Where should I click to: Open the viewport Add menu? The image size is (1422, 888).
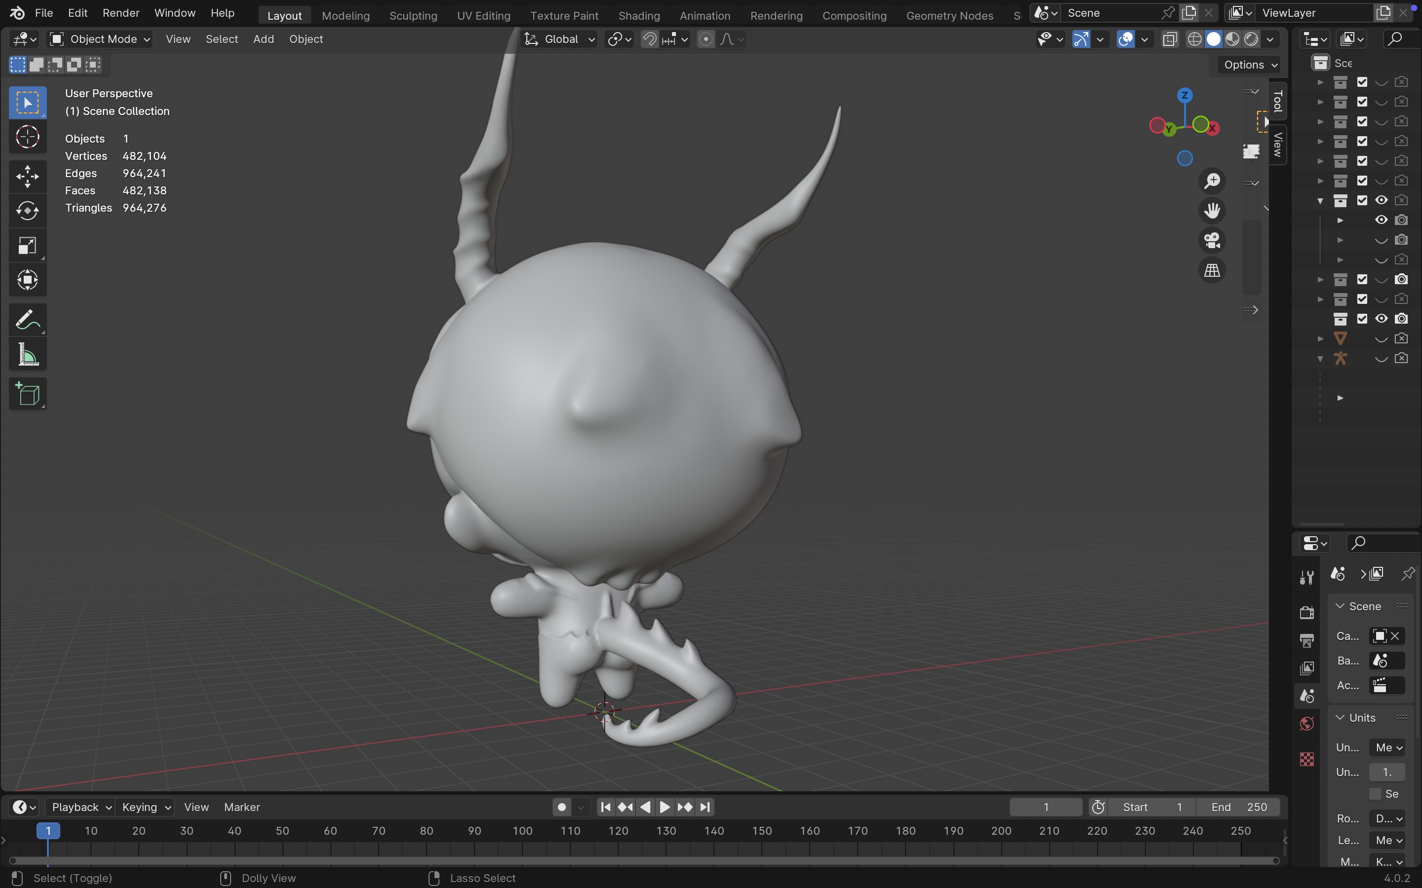click(x=263, y=39)
